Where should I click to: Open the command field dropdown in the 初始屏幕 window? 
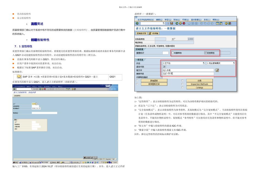(x=32, y=89)
